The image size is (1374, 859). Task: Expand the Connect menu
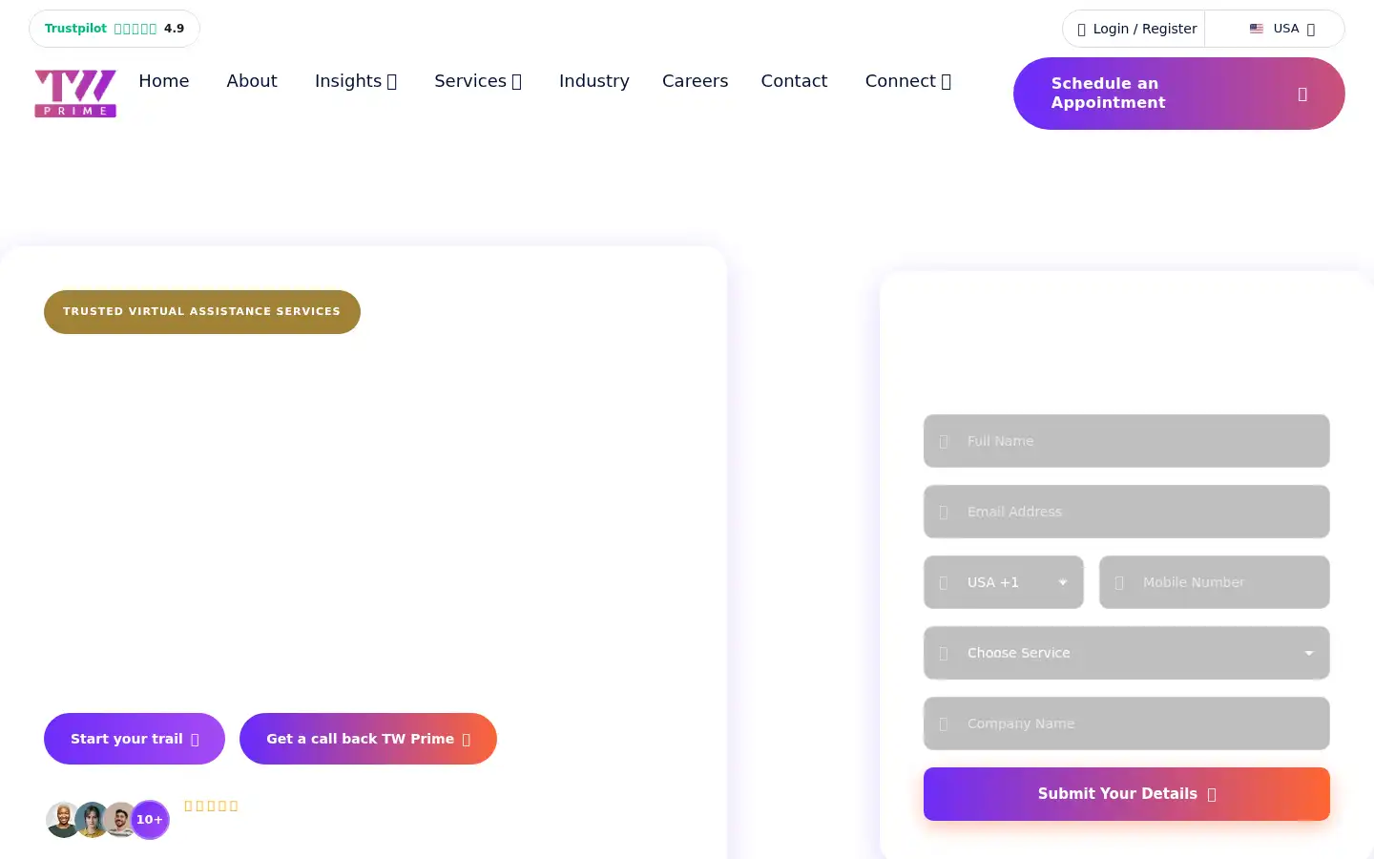pos(908,81)
